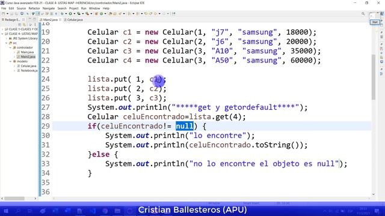Viewport: 385px width, 216px height.
Task: Open the Run menu
Action: click(x=84, y=8)
